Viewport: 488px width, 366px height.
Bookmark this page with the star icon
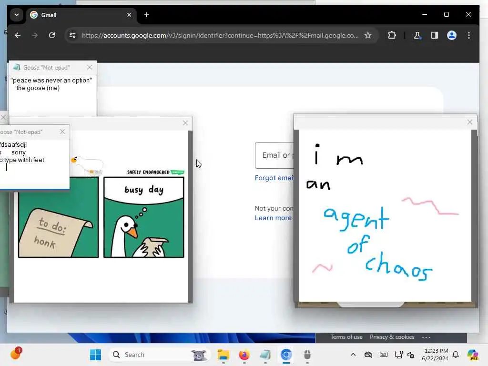[x=368, y=35]
